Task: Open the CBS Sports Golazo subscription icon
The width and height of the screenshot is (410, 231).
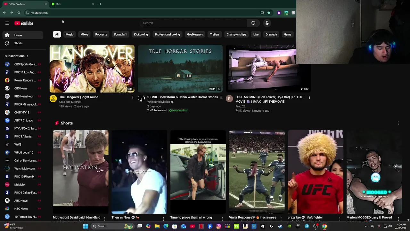Action: coord(7,64)
